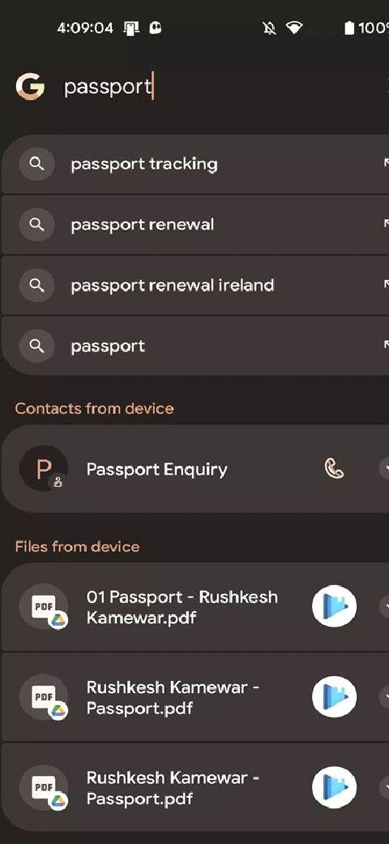Click PDF icon of 01 Passport file
Screen dimensions: 389x844
coord(44,607)
